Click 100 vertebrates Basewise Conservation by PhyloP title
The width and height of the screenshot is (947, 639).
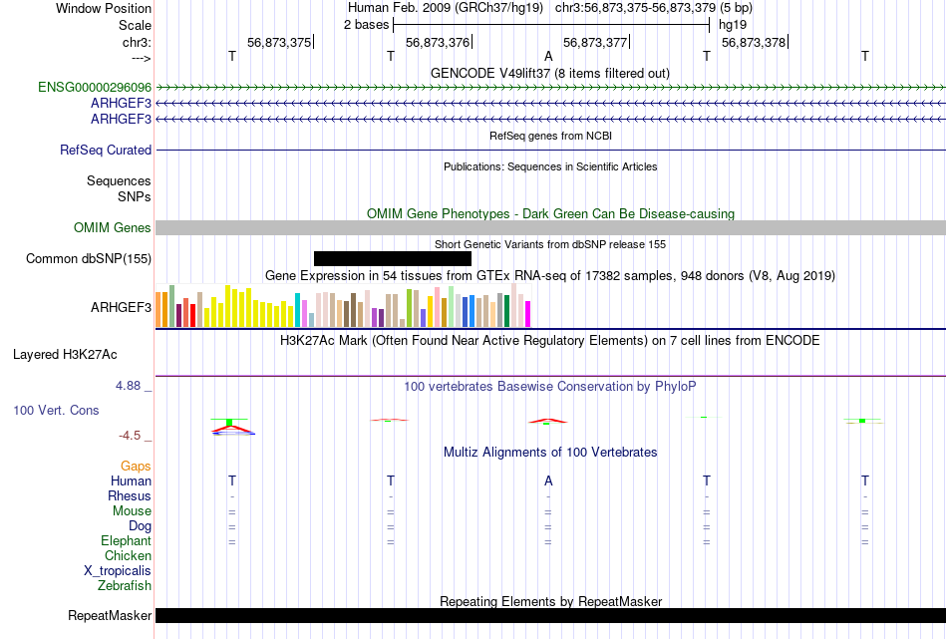point(550,387)
